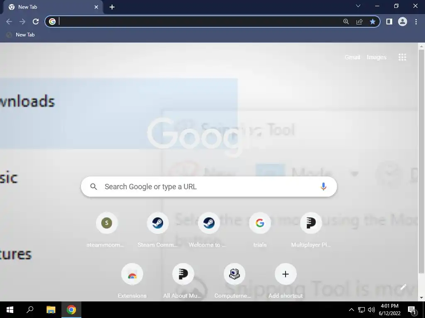Show hidden system tray icons
This screenshot has height=318, width=425.
(351, 310)
